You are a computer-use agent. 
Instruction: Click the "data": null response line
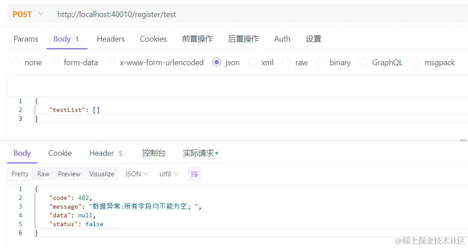[72, 215]
